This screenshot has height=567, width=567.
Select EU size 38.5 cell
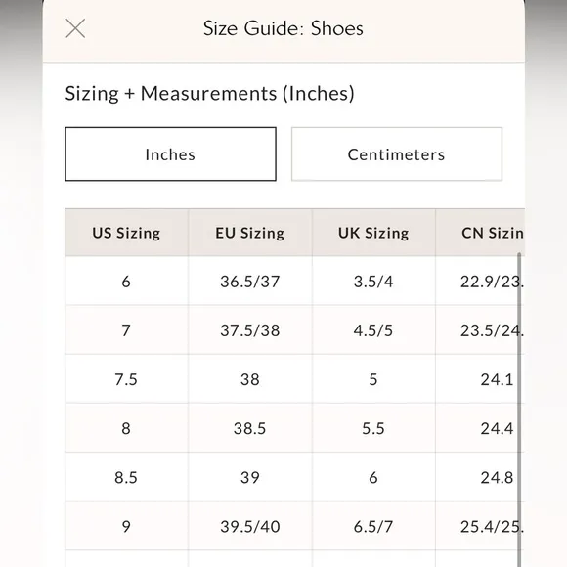250,428
